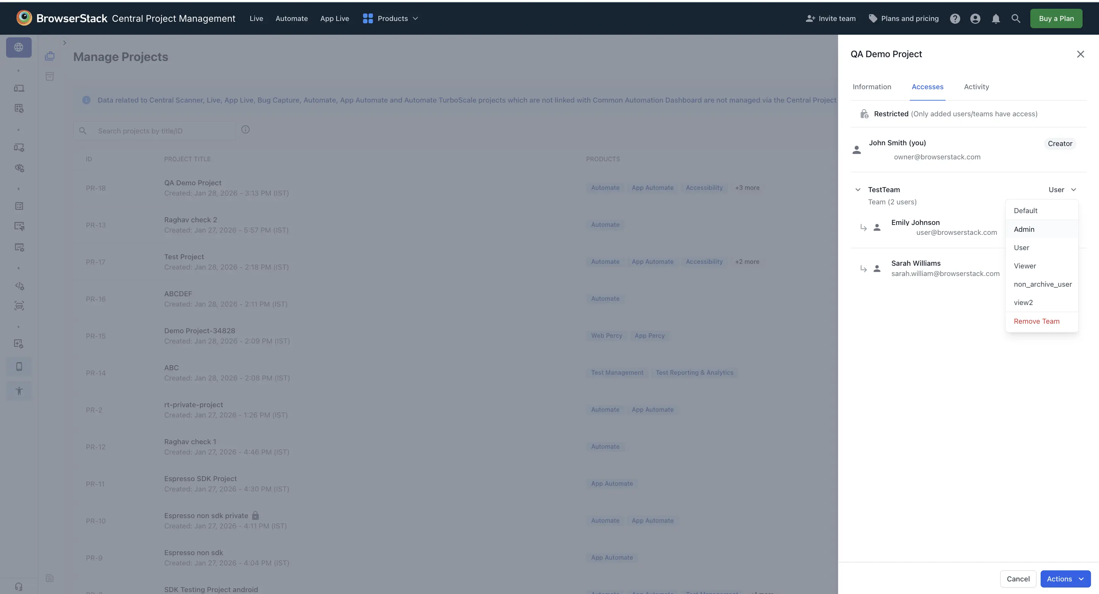This screenshot has width=1099, height=594.
Task: Switch to the Activity tab
Action: (x=976, y=87)
